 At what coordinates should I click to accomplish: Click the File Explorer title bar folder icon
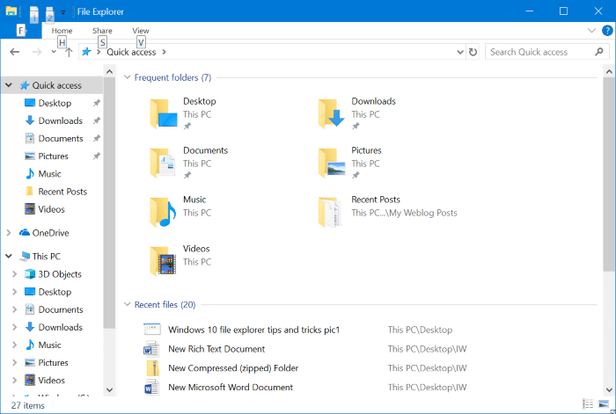click(11, 11)
